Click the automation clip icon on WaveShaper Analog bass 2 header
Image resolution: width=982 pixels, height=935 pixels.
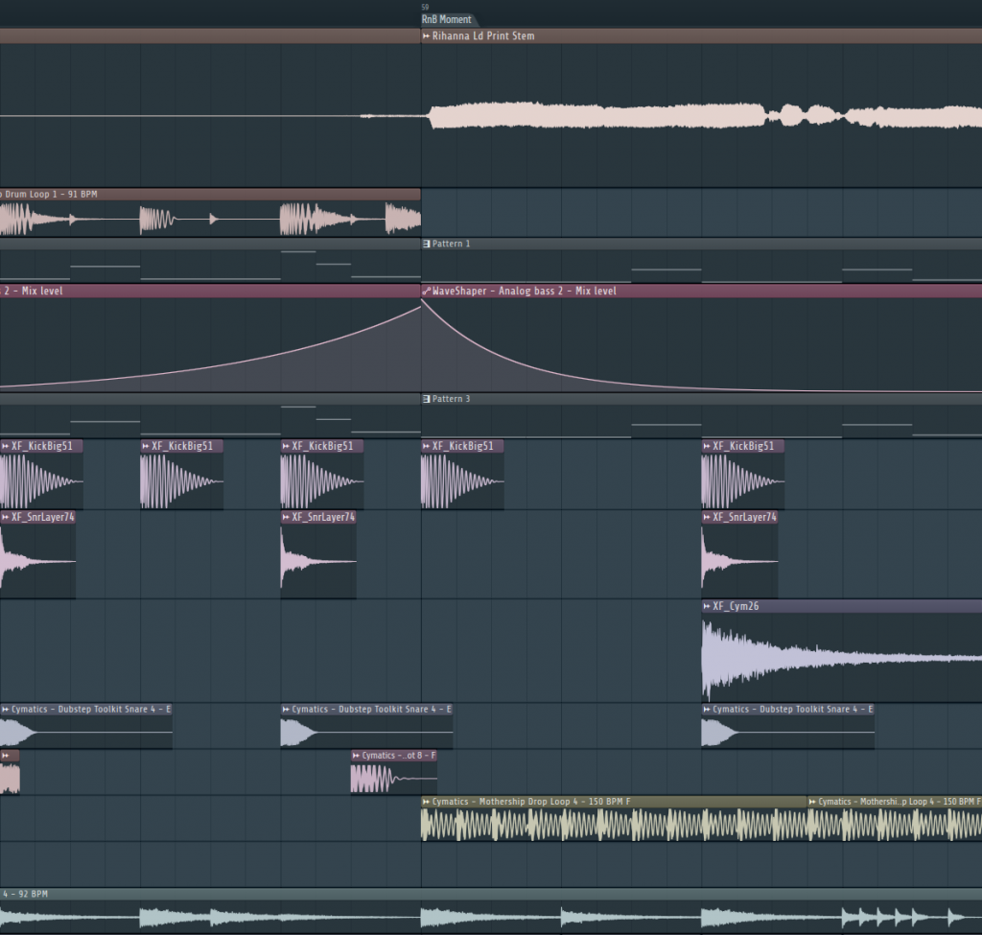click(426, 291)
